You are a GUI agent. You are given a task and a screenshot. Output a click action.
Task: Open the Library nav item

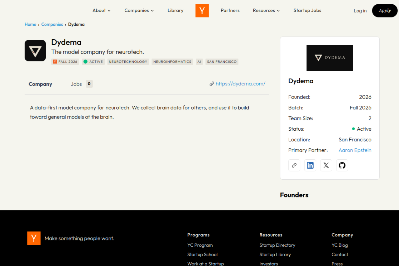coord(175,11)
